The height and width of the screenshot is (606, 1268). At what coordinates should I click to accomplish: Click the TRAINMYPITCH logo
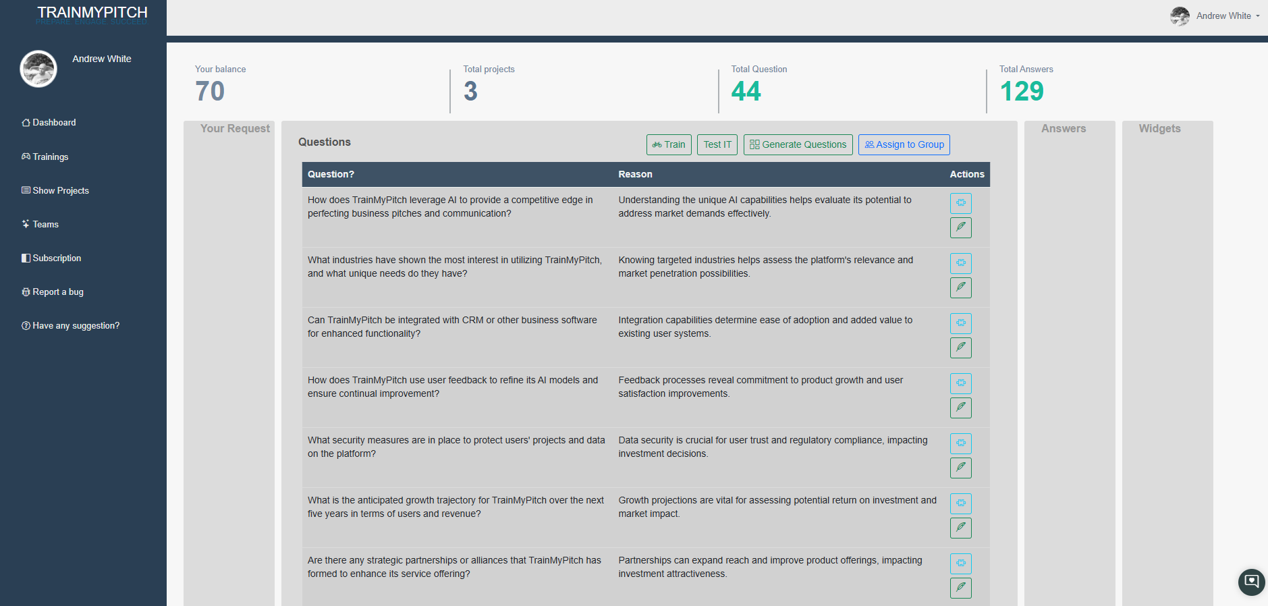92,13
